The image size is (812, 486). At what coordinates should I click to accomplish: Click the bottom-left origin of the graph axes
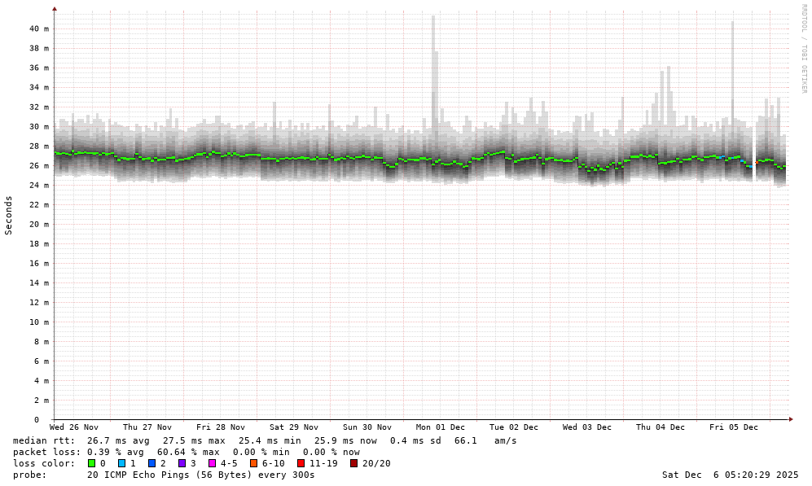[55, 418]
